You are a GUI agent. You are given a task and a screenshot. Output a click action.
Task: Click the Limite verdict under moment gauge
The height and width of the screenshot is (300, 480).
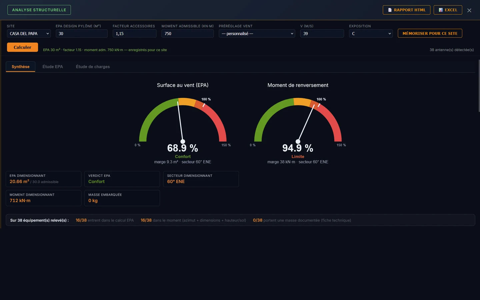(298, 157)
